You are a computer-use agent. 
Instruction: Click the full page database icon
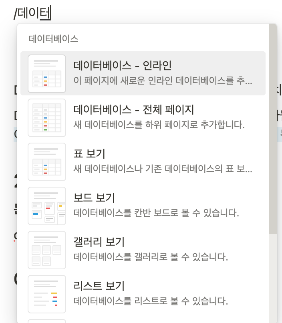[x=47, y=118]
